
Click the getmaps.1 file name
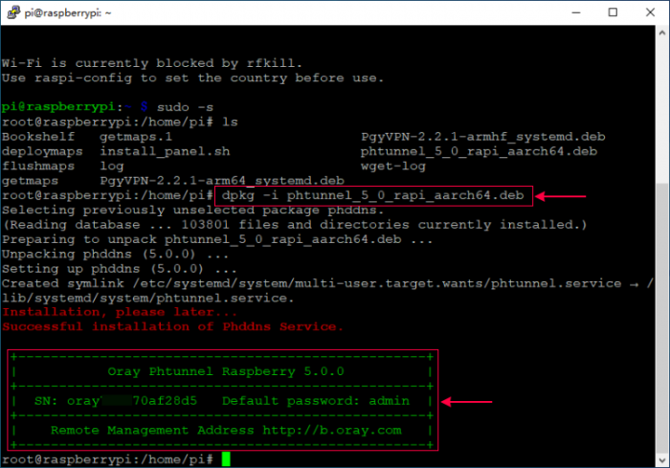tap(136, 137)
